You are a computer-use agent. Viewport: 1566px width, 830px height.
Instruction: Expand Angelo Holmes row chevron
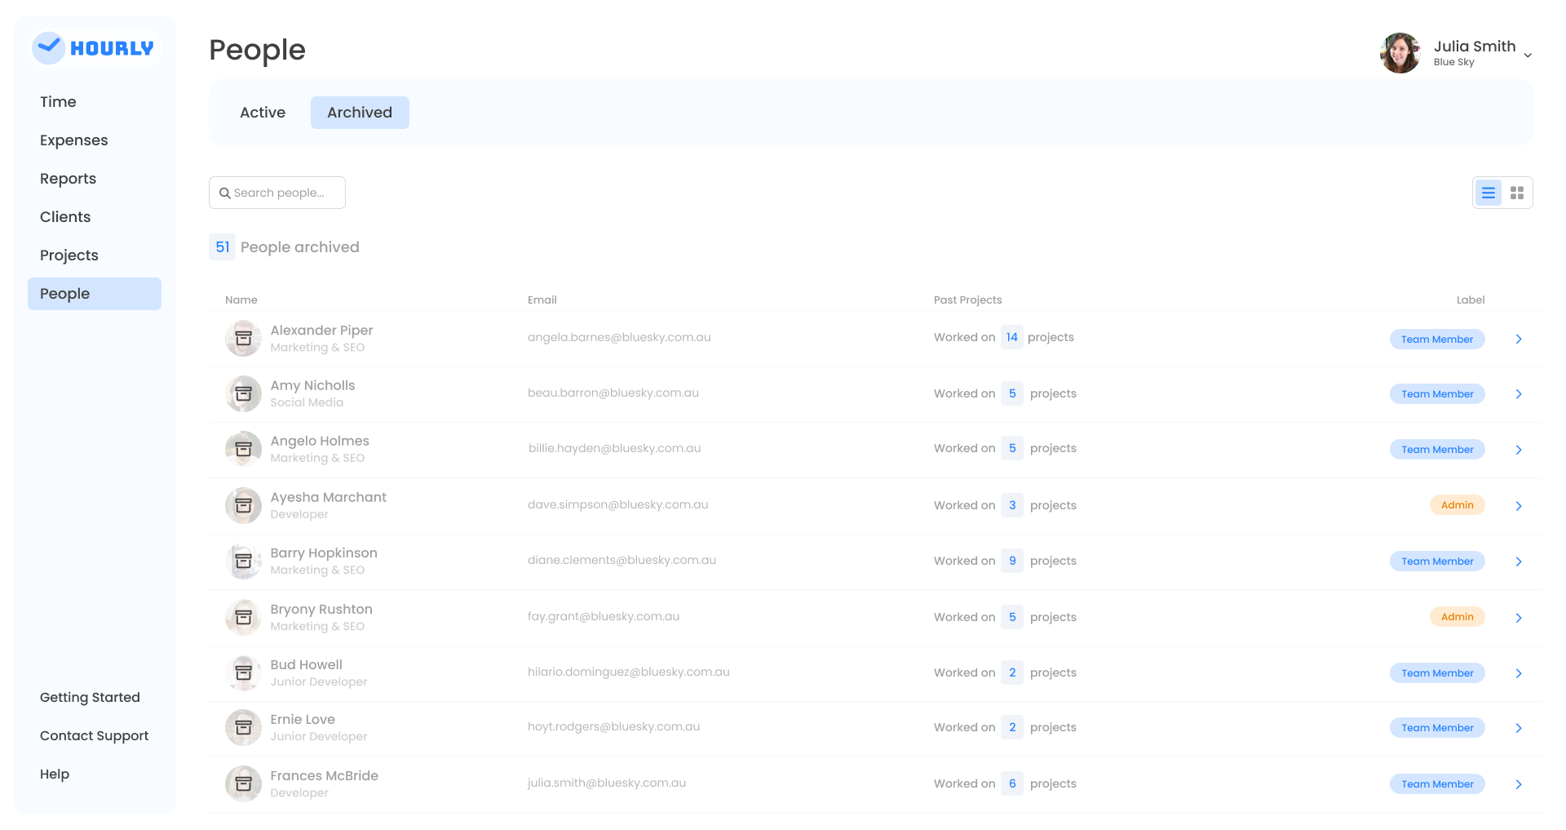pyautogui.click(x=1518, y=450)
